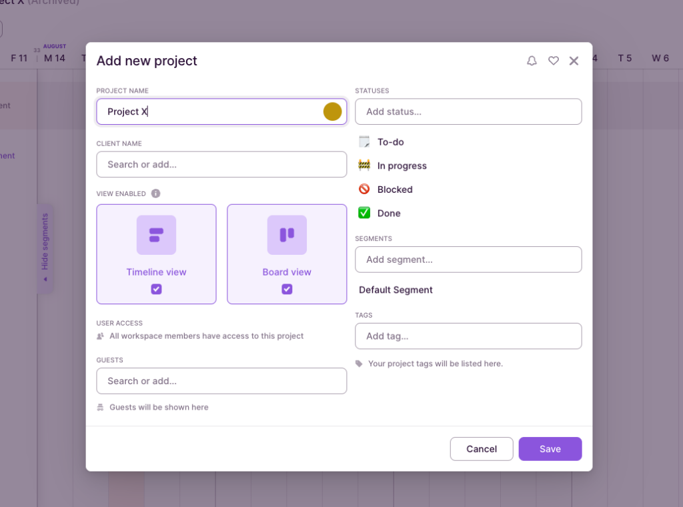This screenshot has width=683, height=507.
Task: Click the view enabled info icon
Action: point(155,193)
